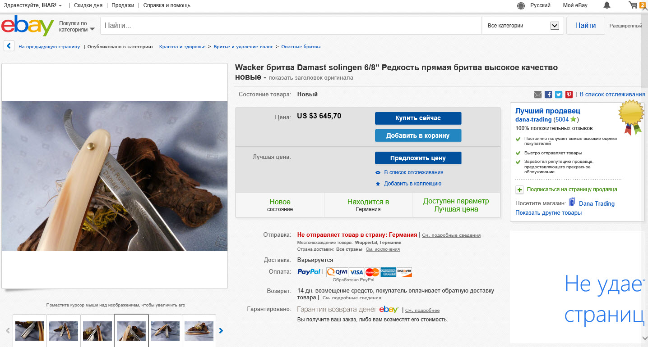Share listing on Pinterest icon
The height and width of the screenshot is (347, 648).
point(569,95)
